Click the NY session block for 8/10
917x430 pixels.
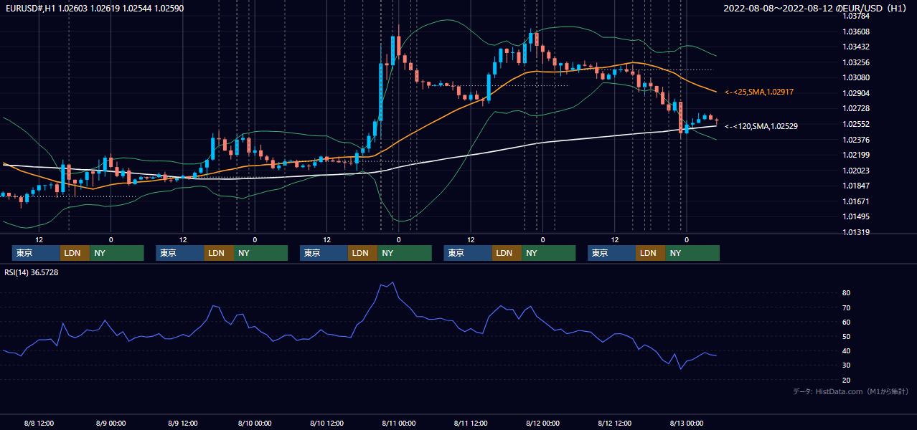(x=405, y=253)
